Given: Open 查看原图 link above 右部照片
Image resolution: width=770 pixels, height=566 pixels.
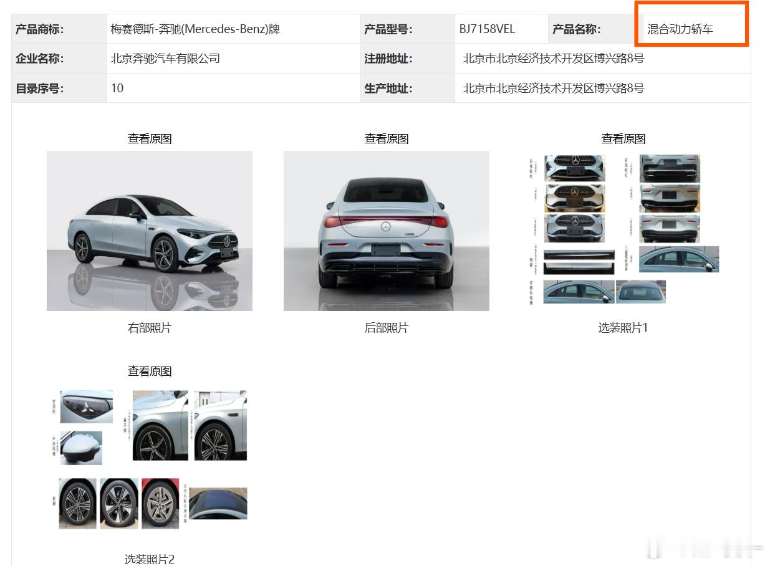Looking at the screenshot, I should click(x=150, y=139).
